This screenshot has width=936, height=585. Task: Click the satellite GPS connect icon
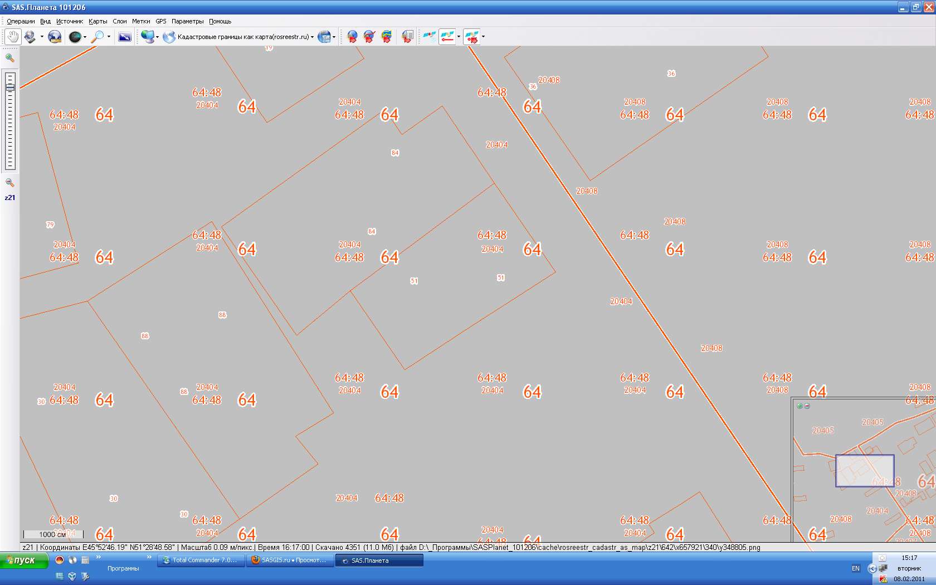point(429,37)
